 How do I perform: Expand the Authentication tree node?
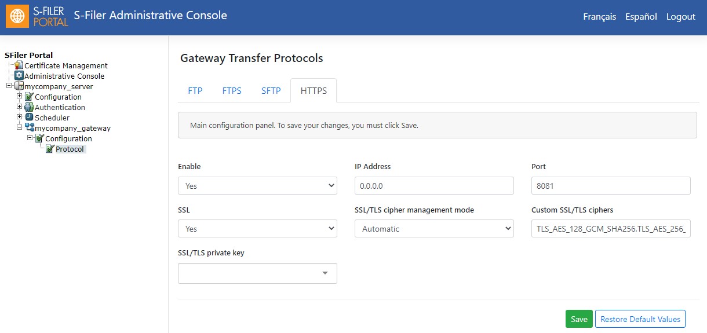pos(19,107)
